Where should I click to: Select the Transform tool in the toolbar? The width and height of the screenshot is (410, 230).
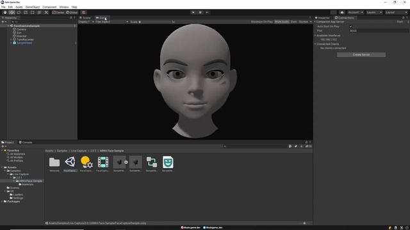(39, 13)
